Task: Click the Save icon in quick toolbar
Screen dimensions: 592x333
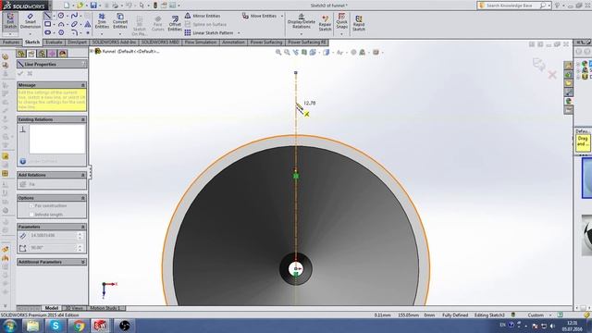Action: 93,6
